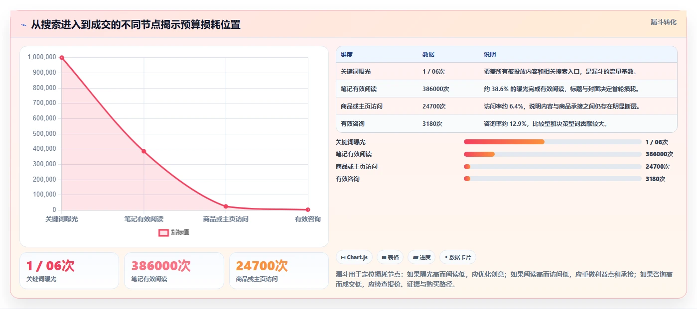Select the 进度 chip
Screen dimensions: 697x309
coord(421,257)
